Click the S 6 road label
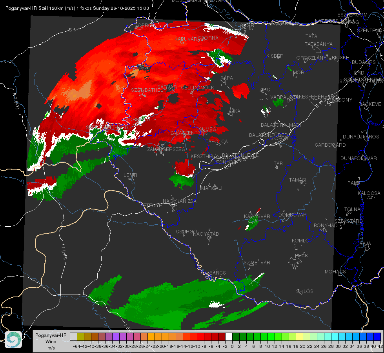The image size is (384, 353). 72,30
